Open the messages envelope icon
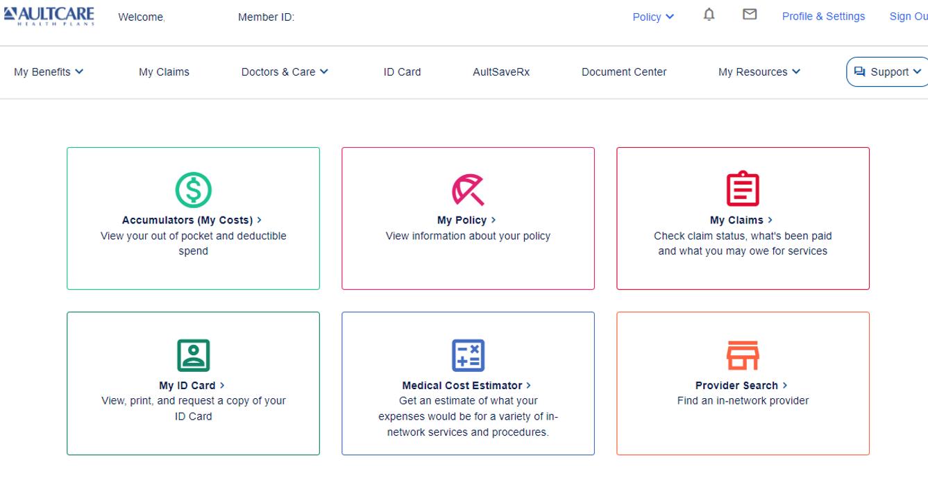 750,15
